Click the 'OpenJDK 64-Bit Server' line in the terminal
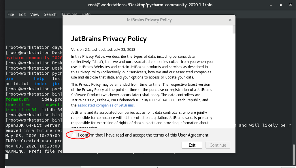 pyautogui.click(x=33, y=125)
